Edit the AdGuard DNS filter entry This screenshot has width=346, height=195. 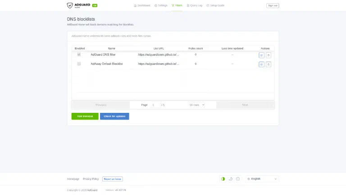261,55
